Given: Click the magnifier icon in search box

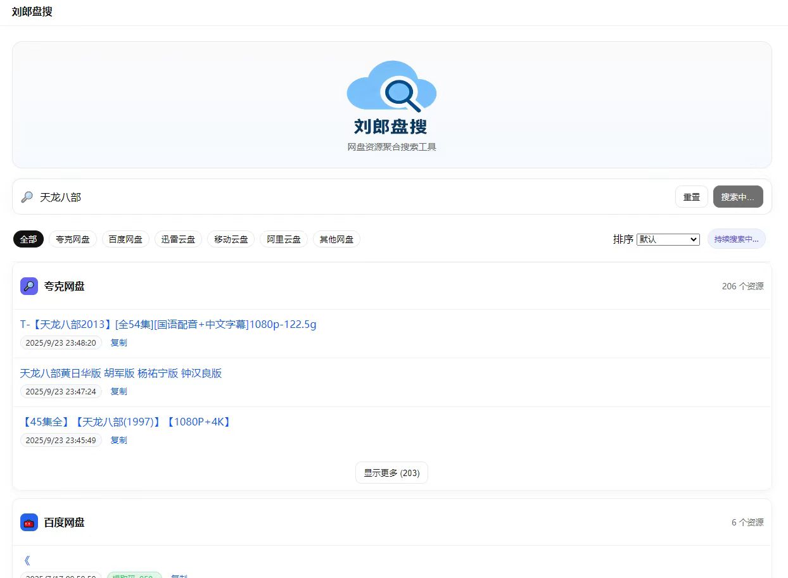Looking at the screenshot, I should [x=27, y=197].
